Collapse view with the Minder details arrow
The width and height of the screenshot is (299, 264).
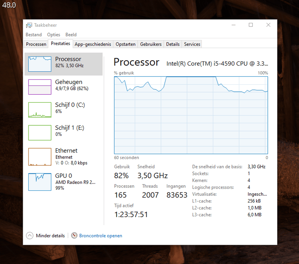tap(30, 236)
